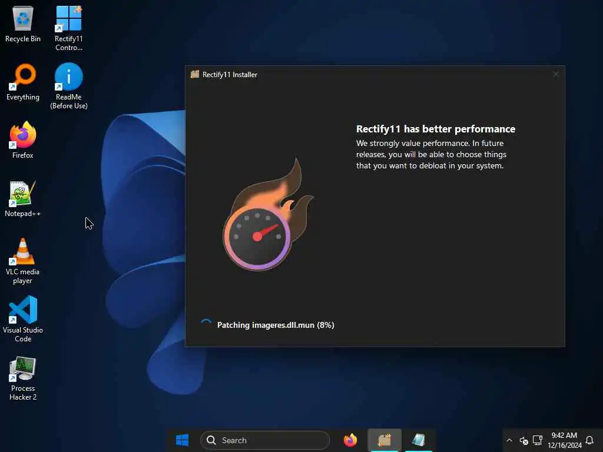Open Firefox from the taskbar
This screenshot has width=603, height=452.
(x=350, y=440)
